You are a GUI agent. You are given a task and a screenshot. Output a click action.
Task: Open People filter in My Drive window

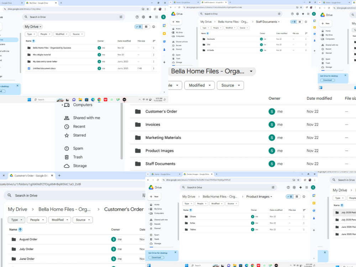45,34
